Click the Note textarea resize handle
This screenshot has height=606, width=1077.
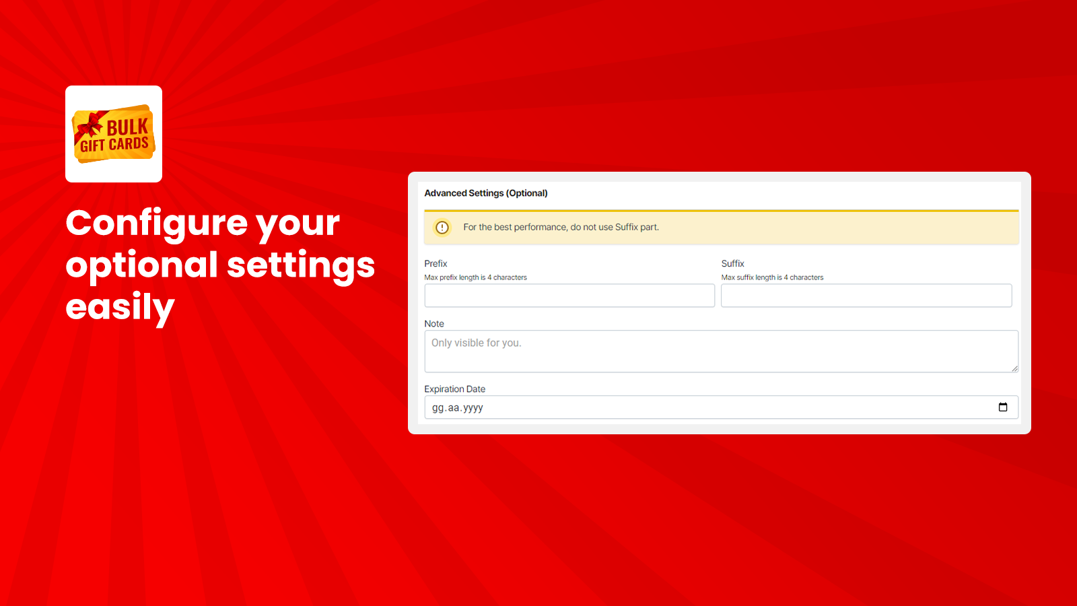(1014, 368)
